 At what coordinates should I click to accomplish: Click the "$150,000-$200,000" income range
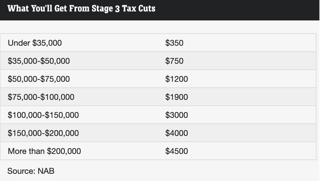[43, 133]
